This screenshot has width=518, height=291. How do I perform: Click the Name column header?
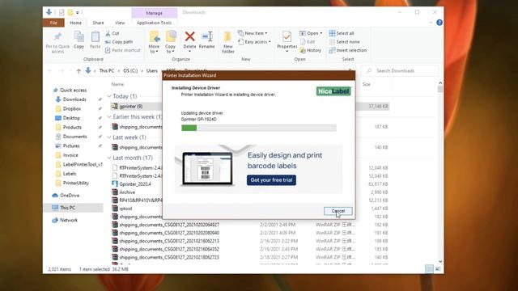[x=117, y=84]
